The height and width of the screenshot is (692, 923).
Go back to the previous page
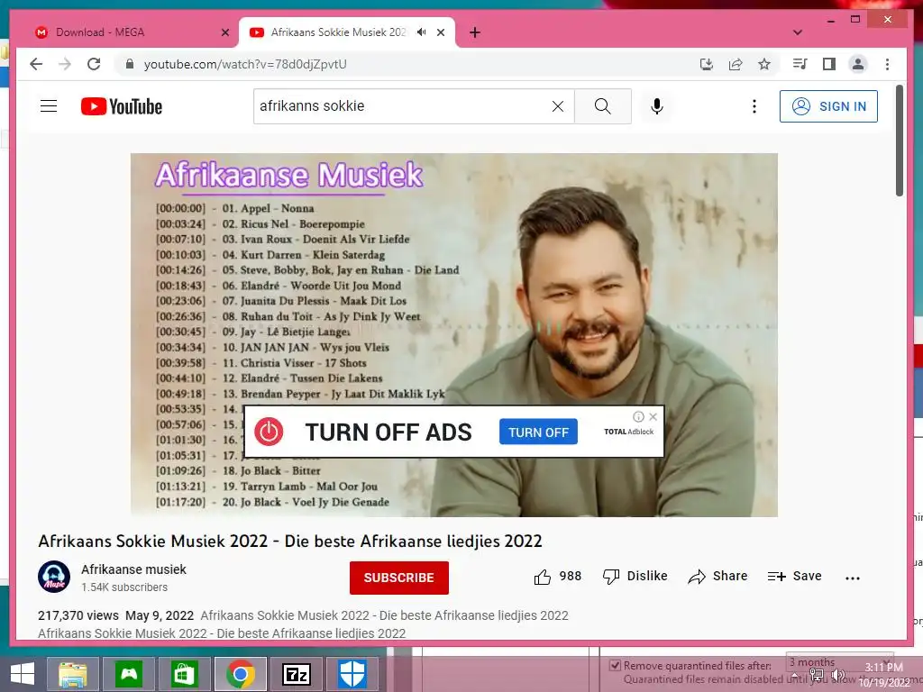click(36, 64)
